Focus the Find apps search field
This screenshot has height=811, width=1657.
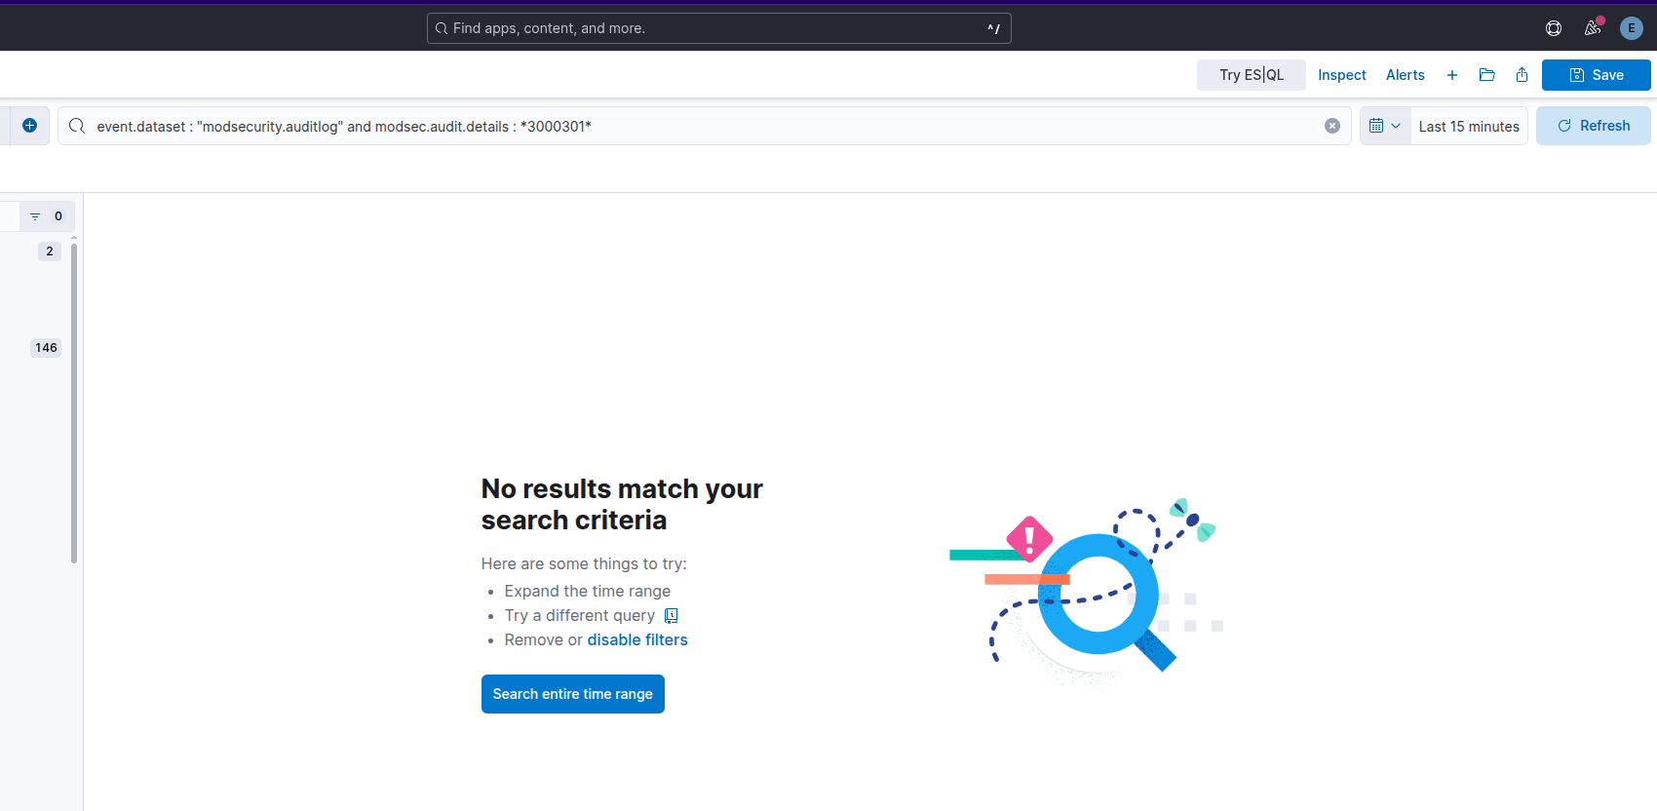click(x=719, y=28)
